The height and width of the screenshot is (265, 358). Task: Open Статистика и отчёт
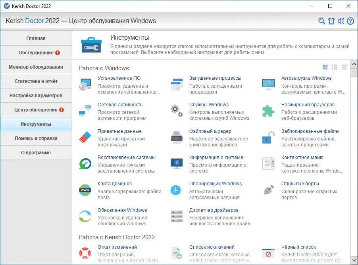pos(36,81)
